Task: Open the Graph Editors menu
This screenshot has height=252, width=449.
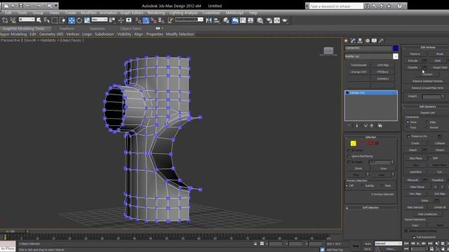Action: [x=132, y=13]
